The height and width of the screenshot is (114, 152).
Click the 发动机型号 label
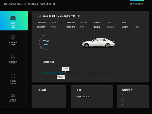[x=42, y=27]
